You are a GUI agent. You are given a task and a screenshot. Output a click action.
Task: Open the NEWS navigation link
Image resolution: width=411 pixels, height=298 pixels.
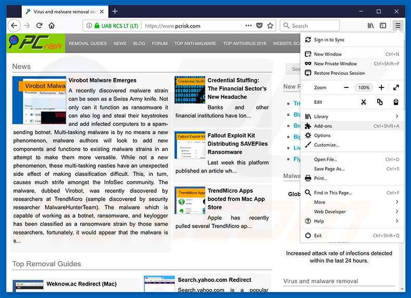pos(120,44)
